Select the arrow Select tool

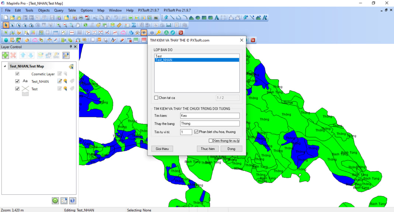6,25
